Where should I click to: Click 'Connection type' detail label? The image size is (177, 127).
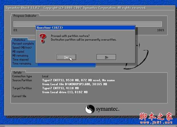pos(22,76)
